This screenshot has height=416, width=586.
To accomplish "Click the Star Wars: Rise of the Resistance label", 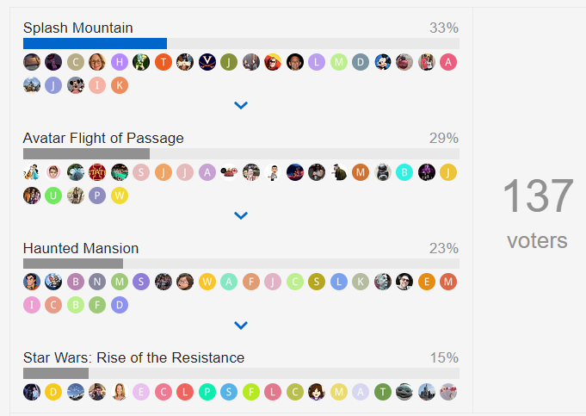I will coord(133,358).
